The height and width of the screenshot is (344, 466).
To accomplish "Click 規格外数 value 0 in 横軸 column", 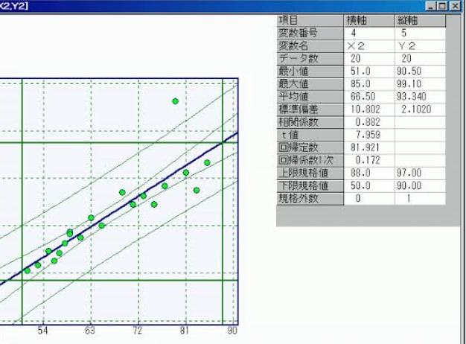I will click(369, 199).
